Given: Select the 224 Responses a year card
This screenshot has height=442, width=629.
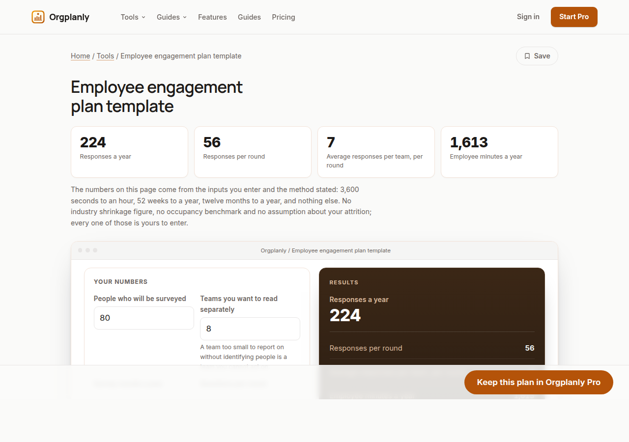Looking at the screenshot, I should [129, 152].
